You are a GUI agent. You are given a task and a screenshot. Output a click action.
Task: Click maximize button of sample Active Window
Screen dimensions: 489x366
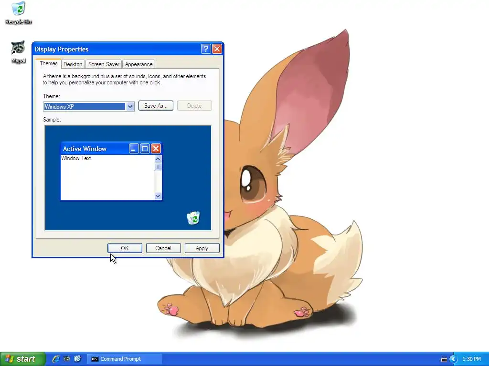[145, 149]
